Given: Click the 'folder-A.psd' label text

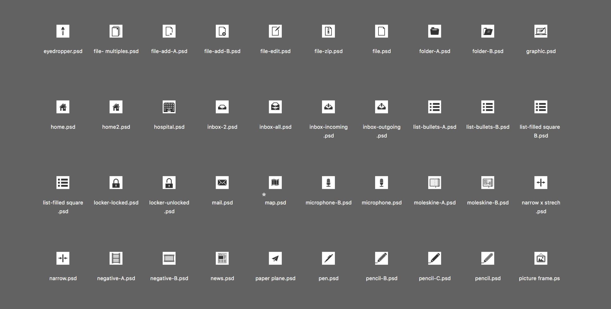Looking at the screenshot, I should pos(435,51).
